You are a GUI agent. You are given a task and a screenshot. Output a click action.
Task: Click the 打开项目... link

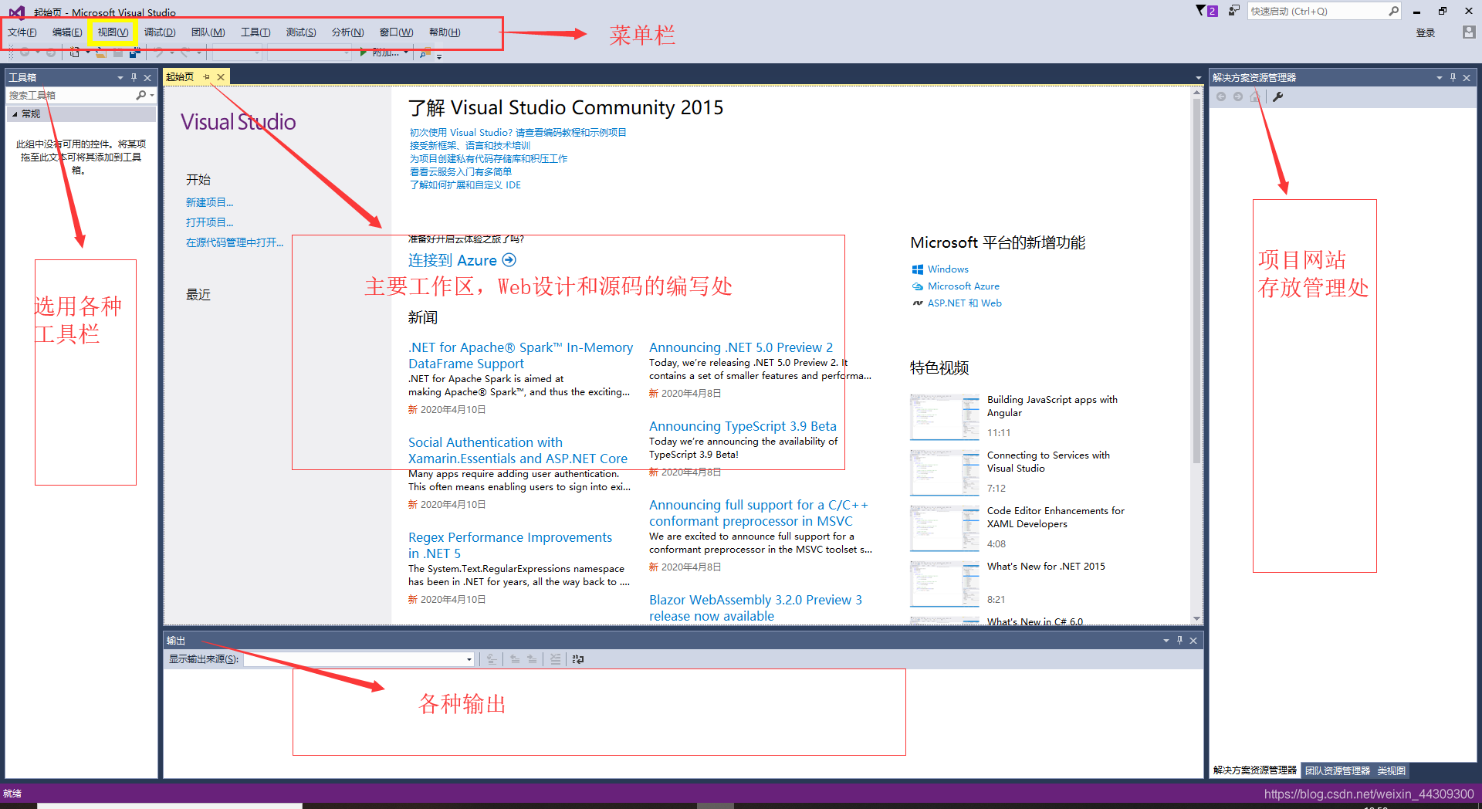pos(209,222)
